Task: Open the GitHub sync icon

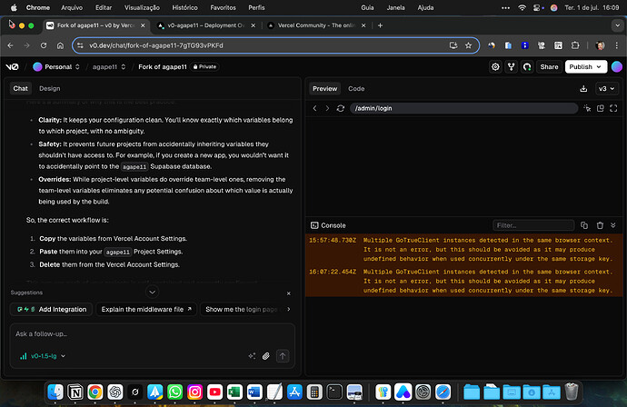Action: coord(527,66)
